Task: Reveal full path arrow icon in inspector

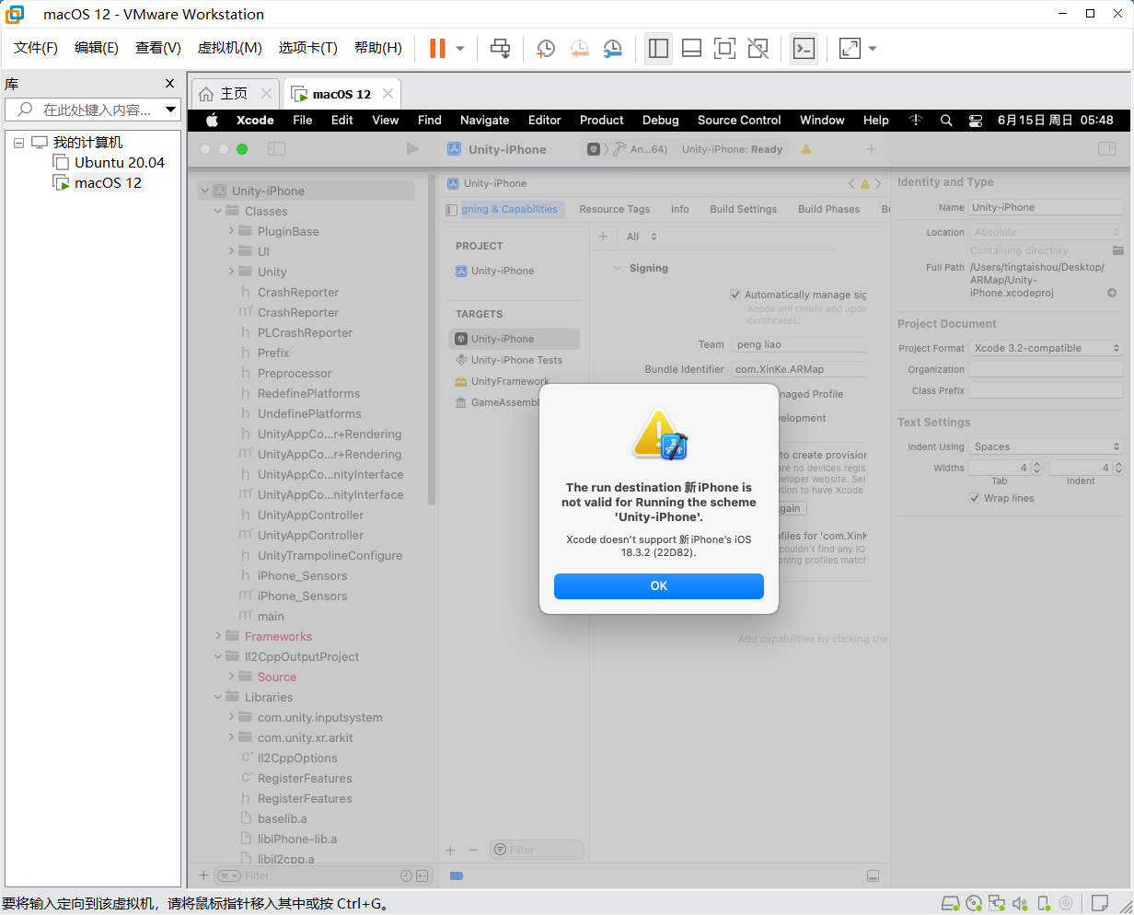Action: (1112, 293)
